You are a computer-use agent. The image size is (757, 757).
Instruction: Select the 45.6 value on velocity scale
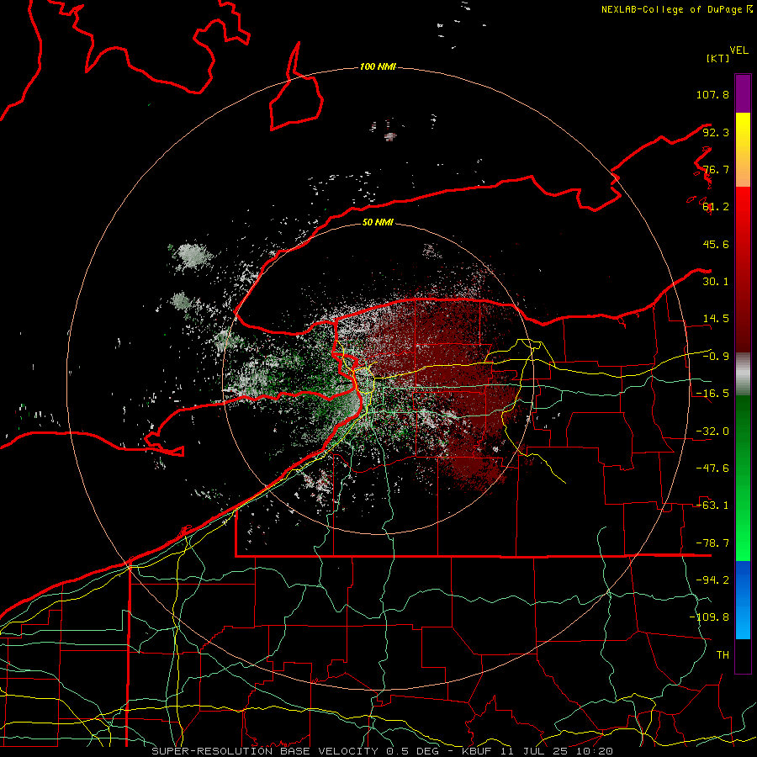pyautogui.click(x=716, y=244)
